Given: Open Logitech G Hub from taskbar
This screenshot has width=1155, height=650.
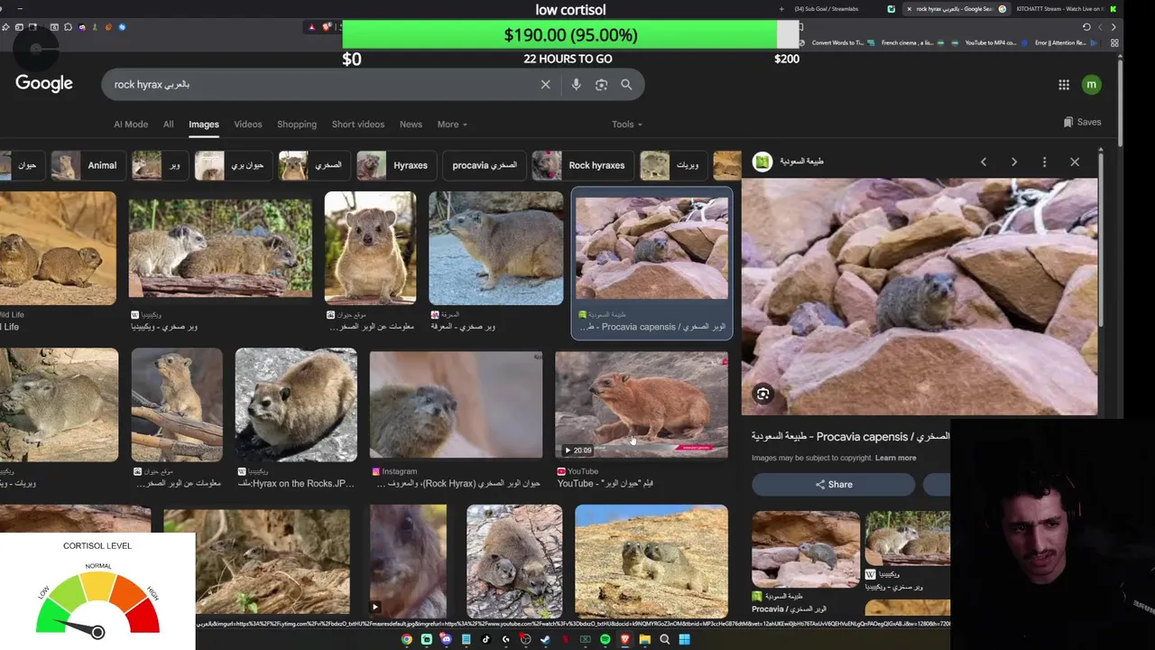Looking at the screenshot, I should click(x=505, y=639).
